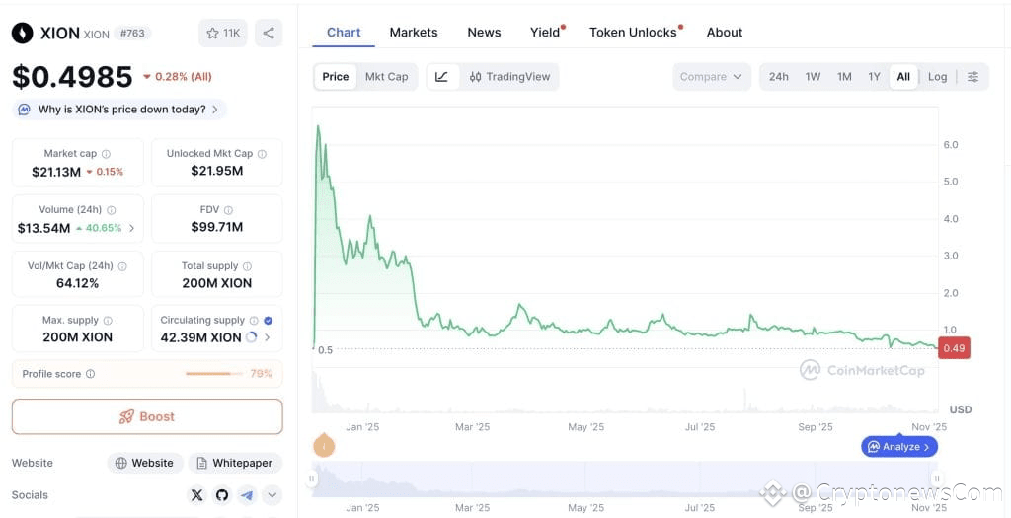Screen dimensions: 1011x518
Task: Enable the Log scale toggle
Action: 937,77
